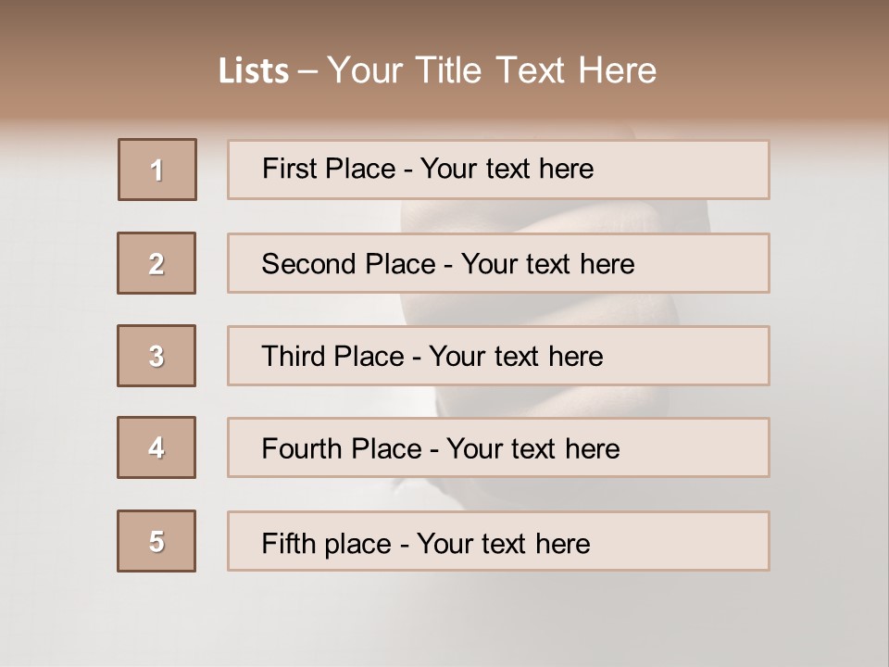The width and height of the screenshot is (889, 667).
Task: Click the bold word "Lists" in title
Action: point(254,71)
